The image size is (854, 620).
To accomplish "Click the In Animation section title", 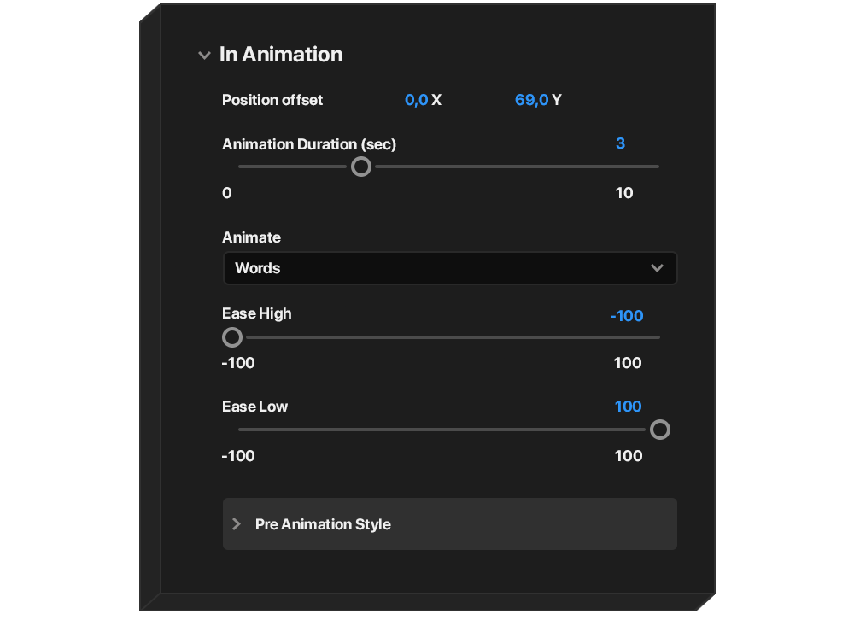I will 281,55.
